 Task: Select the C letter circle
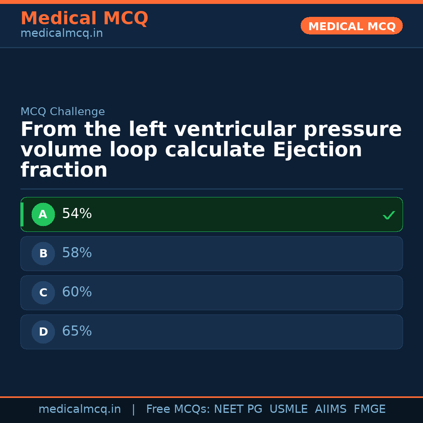click(43, 293)
